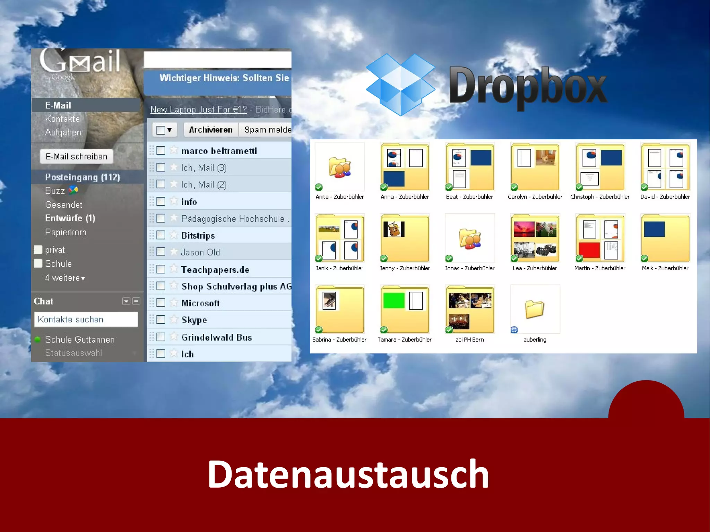This screenshot has height=532, width=710.
Task: Click the green status dot for Schule Guttannen
Action: [38, 339]
